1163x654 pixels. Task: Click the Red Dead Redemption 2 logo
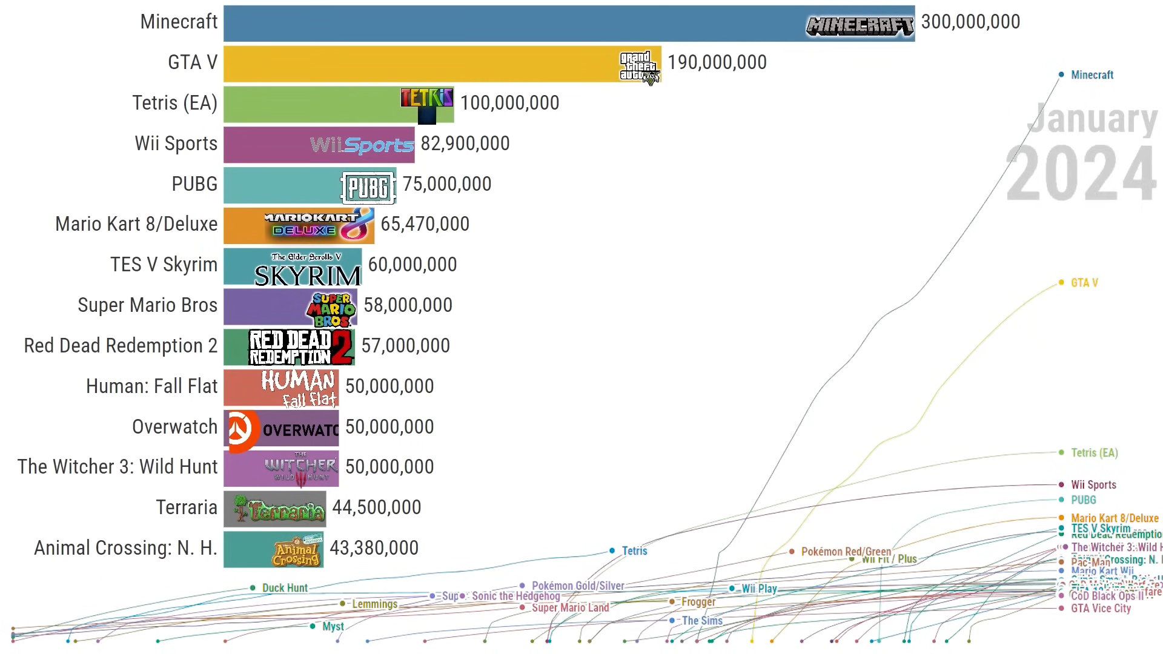(300, 347)
